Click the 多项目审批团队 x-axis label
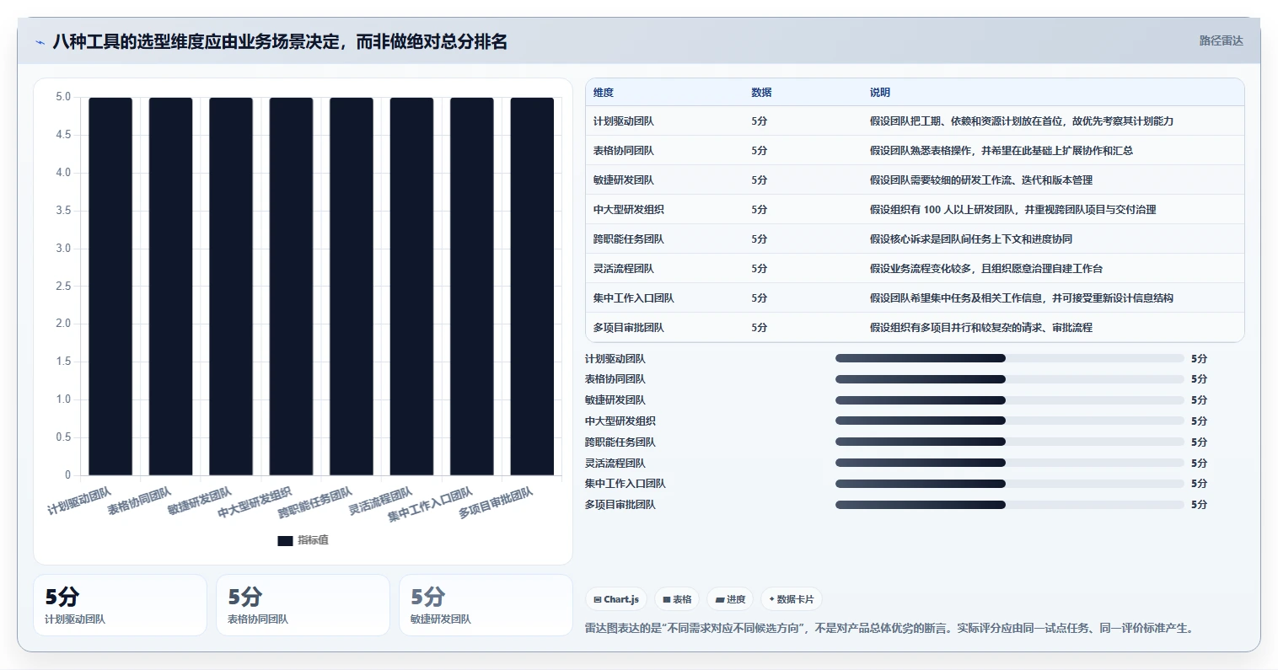 coord(497,503)
